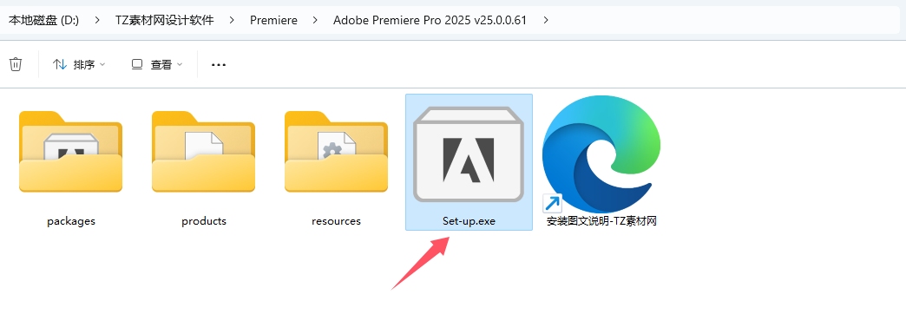Image resolution: width=906 pixels, height=314 pixels.
Task: Navigate to Premiere breadcrumb folder
Action: (274, 20)
